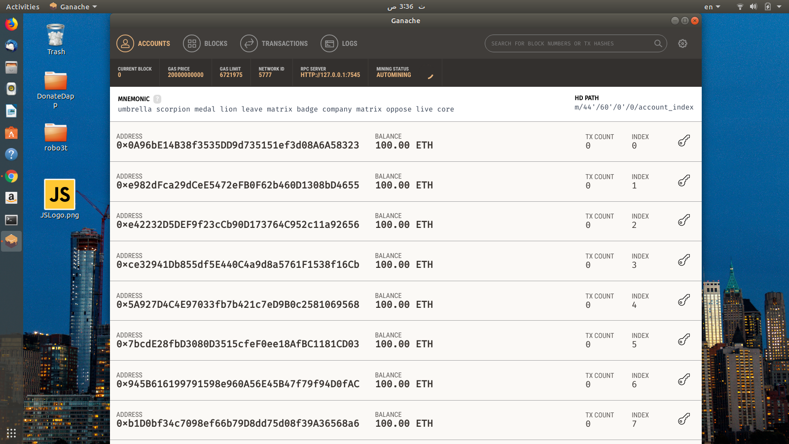Open Rhythmbox from the dock
The image size is (789, 444).
[11, 89]
